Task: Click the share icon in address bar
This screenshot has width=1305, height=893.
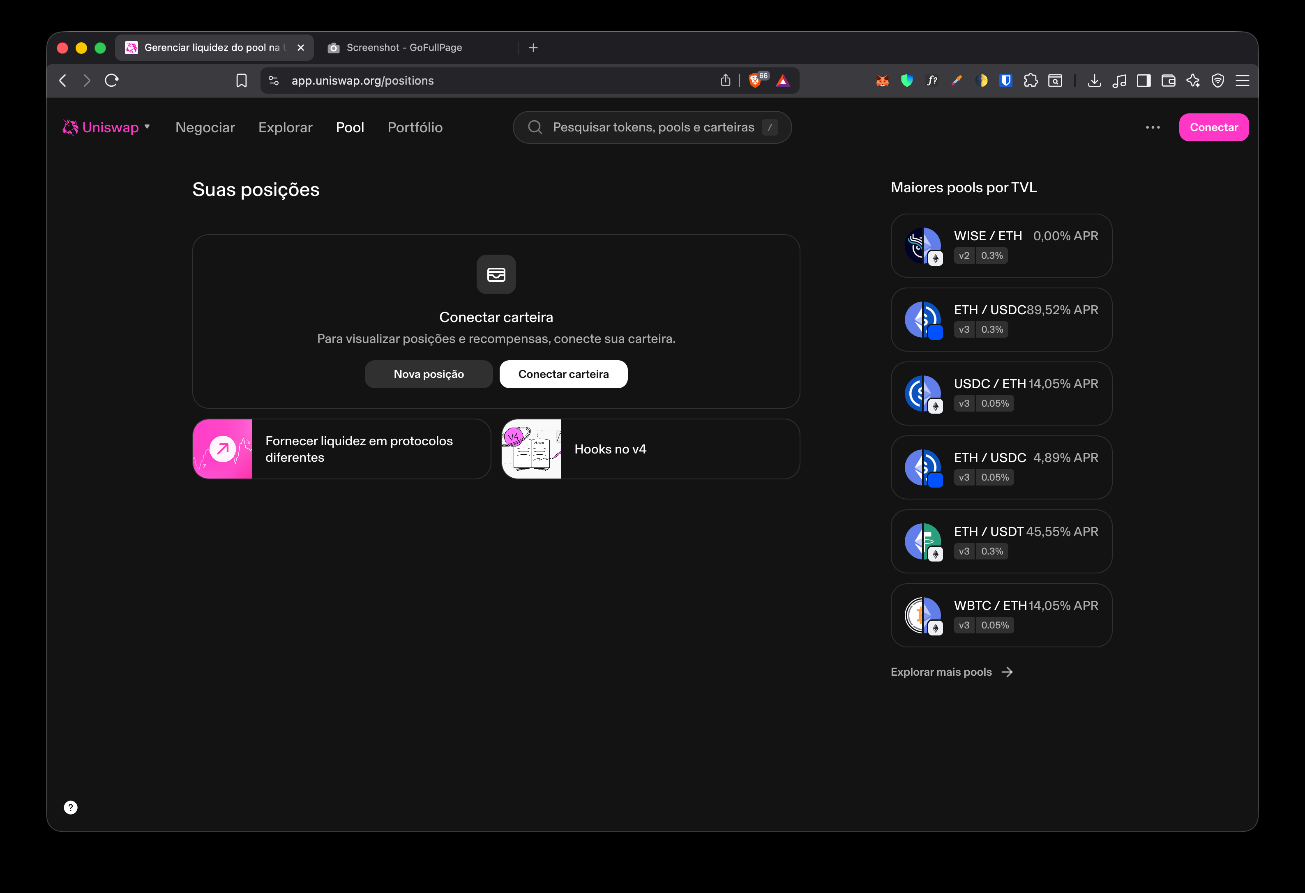Action: tap(726, 80)
